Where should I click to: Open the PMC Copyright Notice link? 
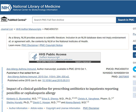tap(51, 45)
